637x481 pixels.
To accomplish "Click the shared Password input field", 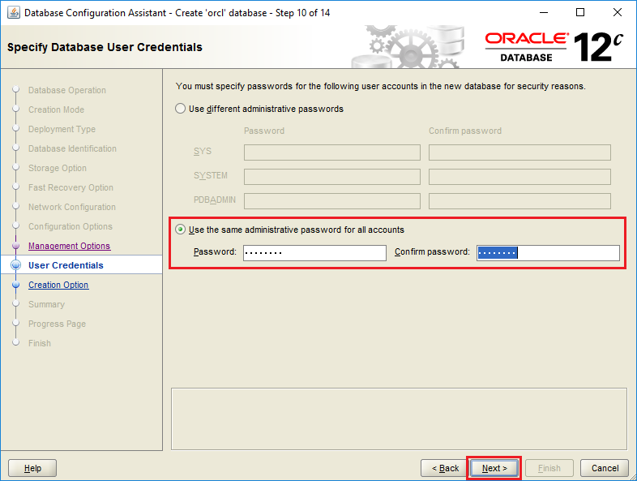I will click(314, 252).
